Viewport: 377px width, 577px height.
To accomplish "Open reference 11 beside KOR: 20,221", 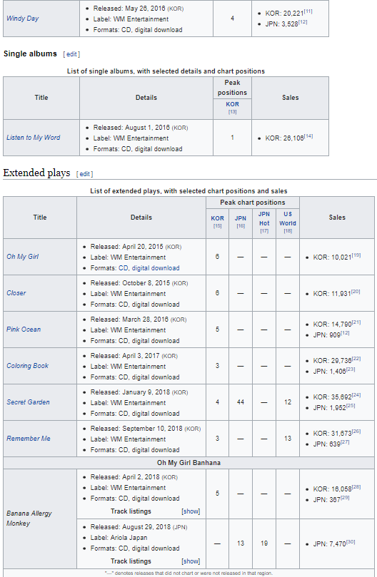I will [308, 12].
